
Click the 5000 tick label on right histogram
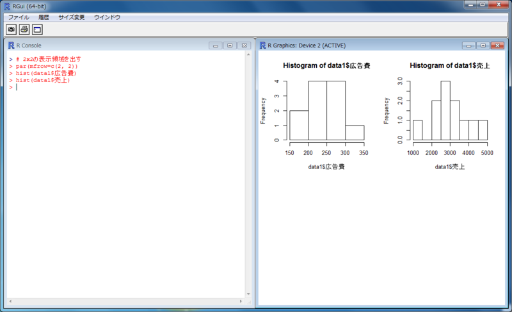(x=487, y=153)
